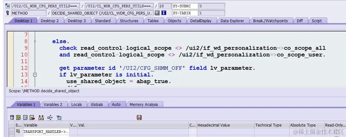Click the line number field showing 28

point(165,6)
